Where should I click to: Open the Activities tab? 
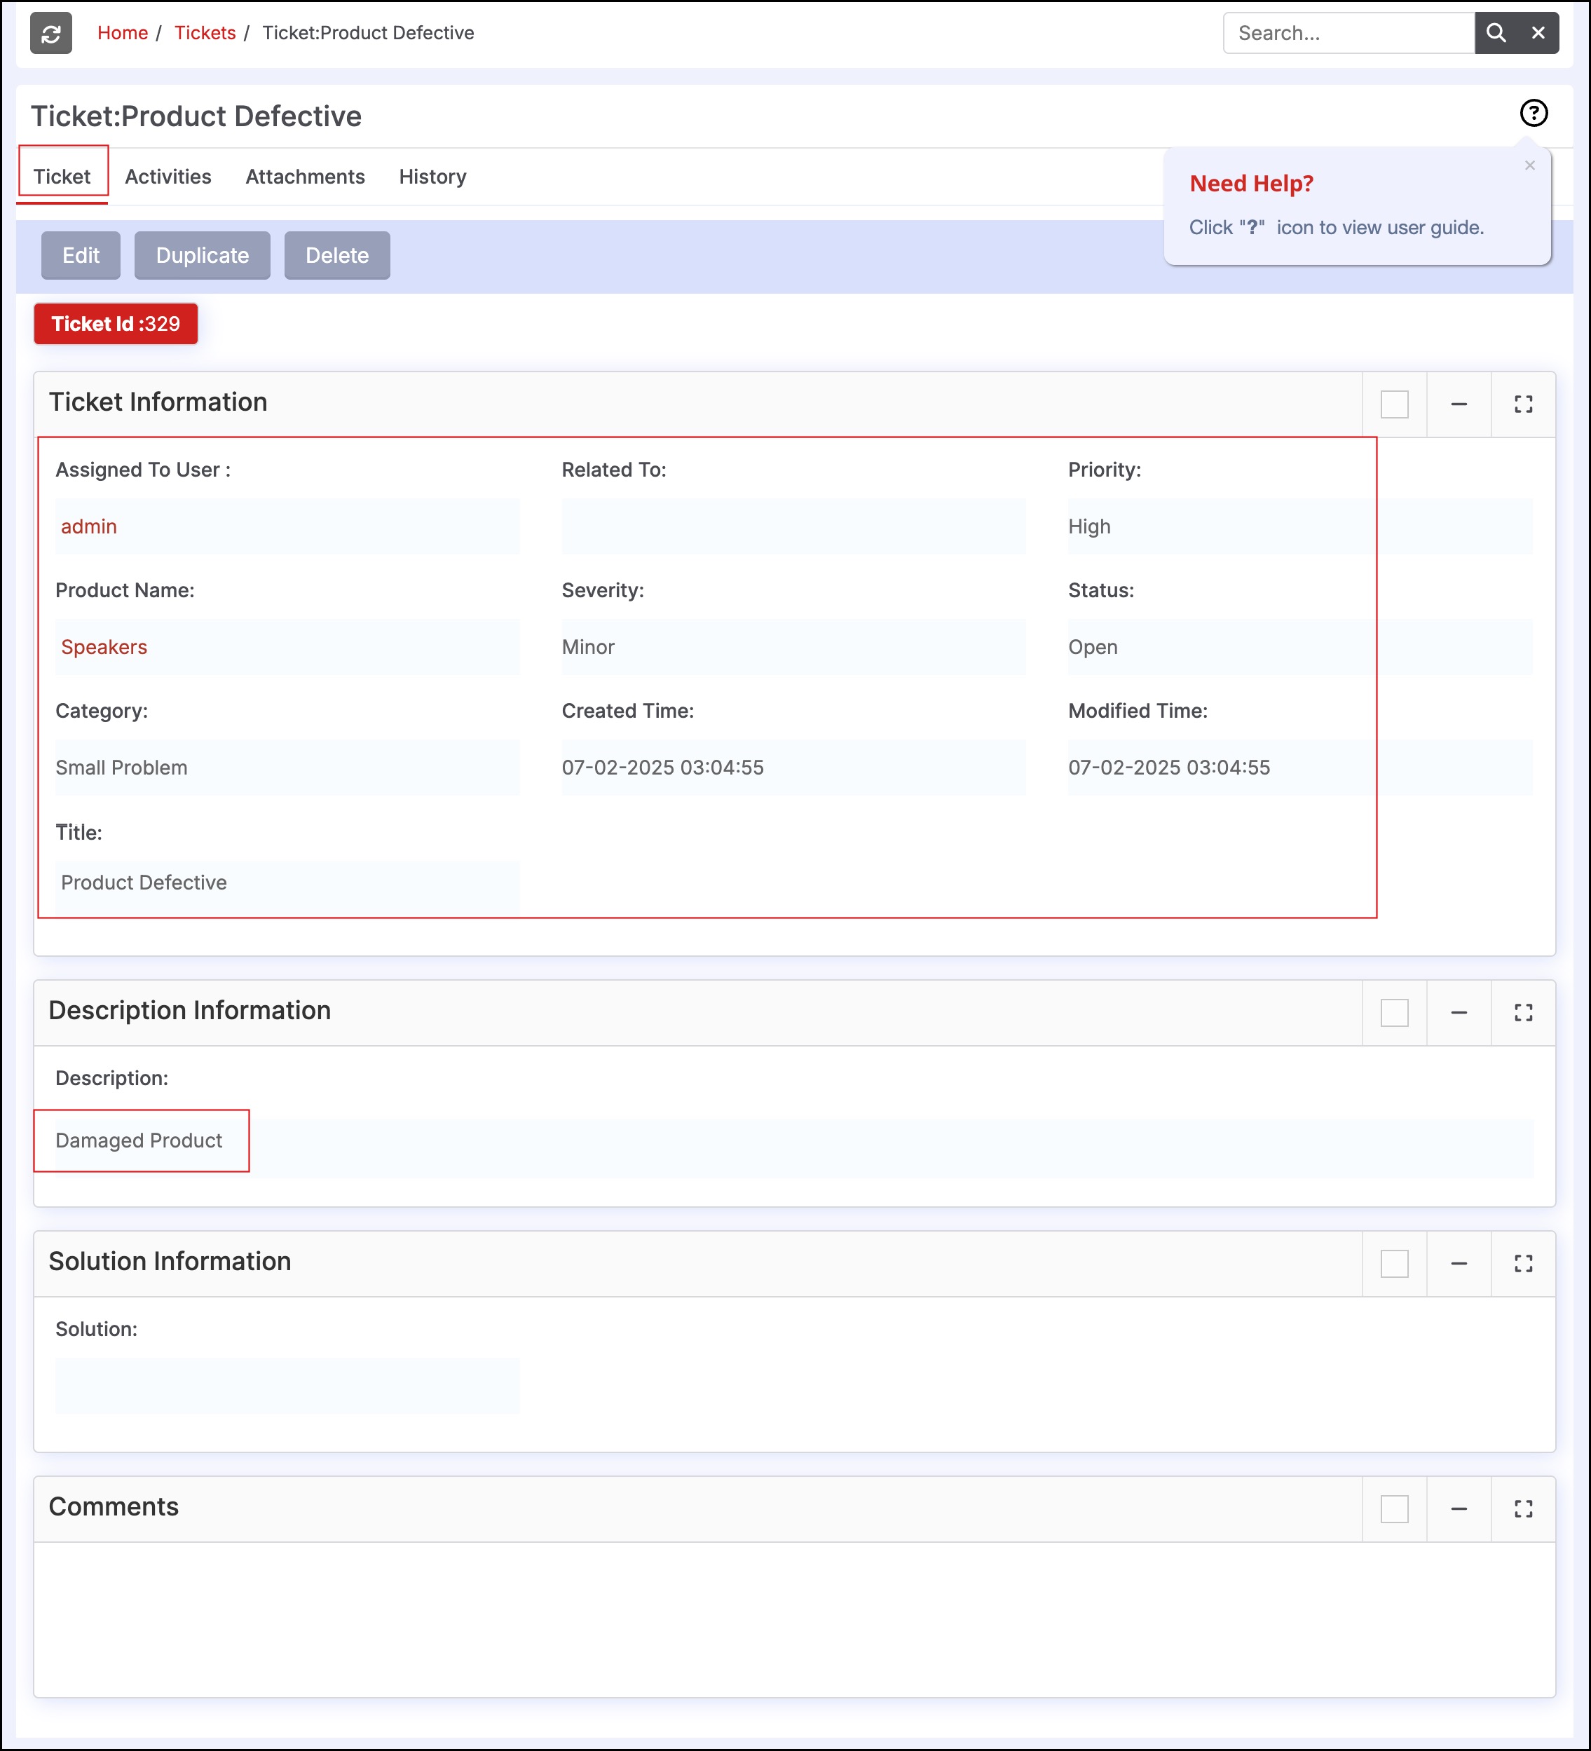click(x=168, y=177)
